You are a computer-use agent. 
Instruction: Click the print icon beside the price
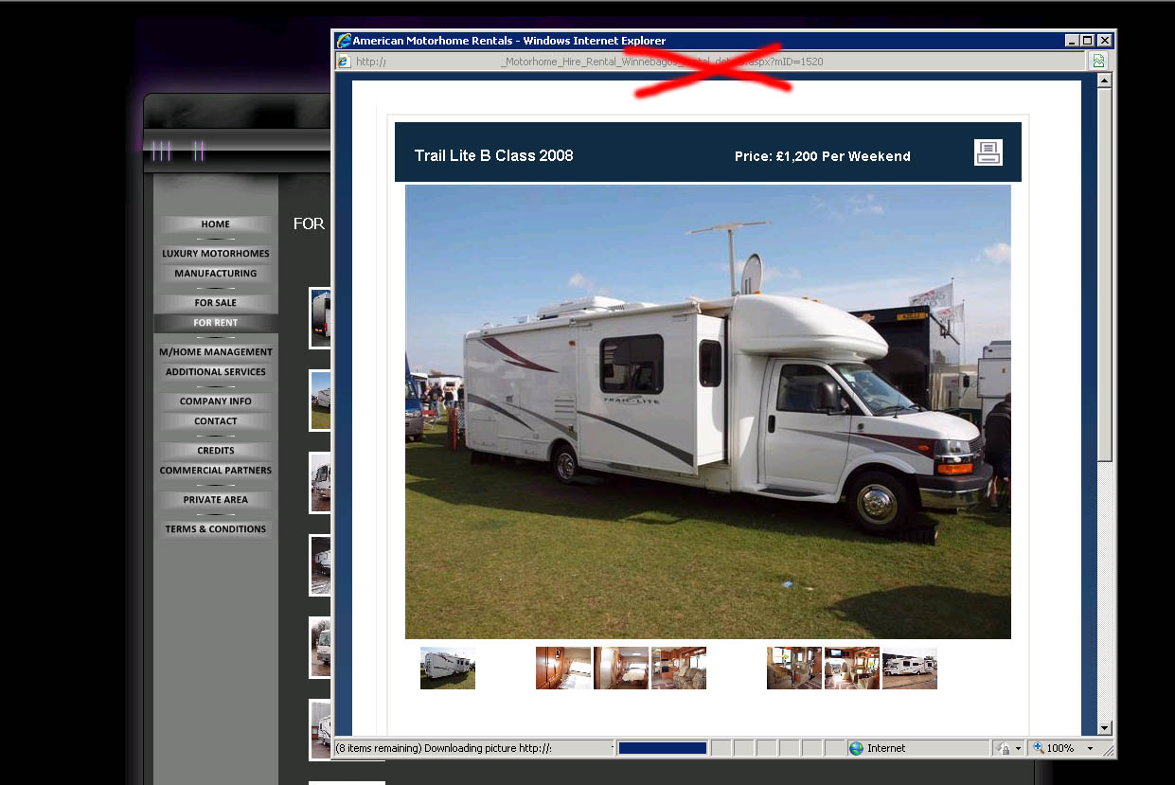pos(988,152)
